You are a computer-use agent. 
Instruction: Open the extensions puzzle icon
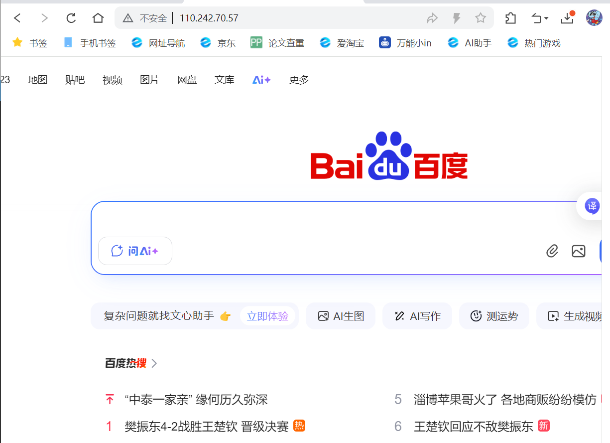pyautogui.click(x=510, y=18)
